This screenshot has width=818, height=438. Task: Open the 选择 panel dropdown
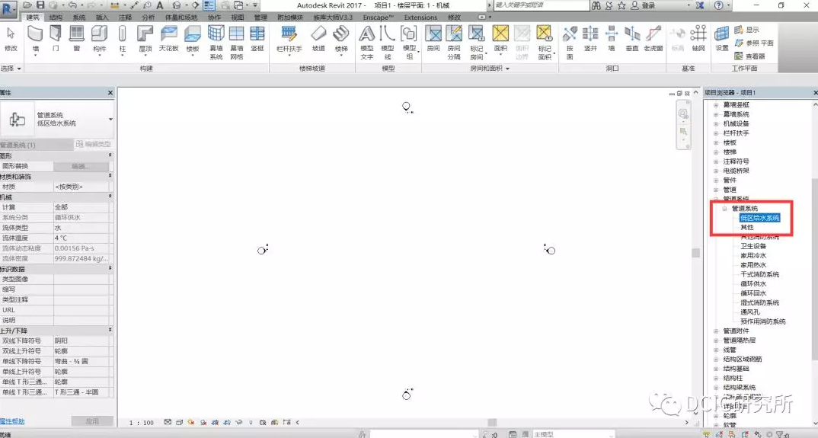pos(11,69)
